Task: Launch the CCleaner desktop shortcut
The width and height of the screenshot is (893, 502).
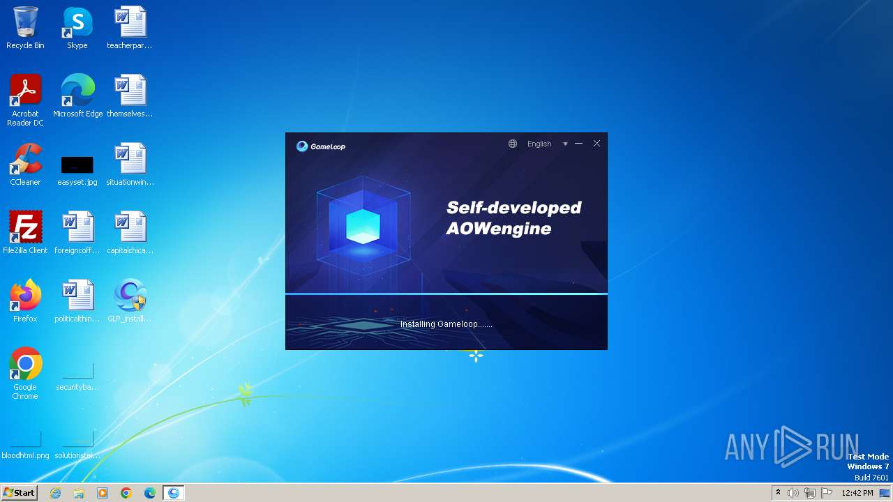Action: [25, 165]
